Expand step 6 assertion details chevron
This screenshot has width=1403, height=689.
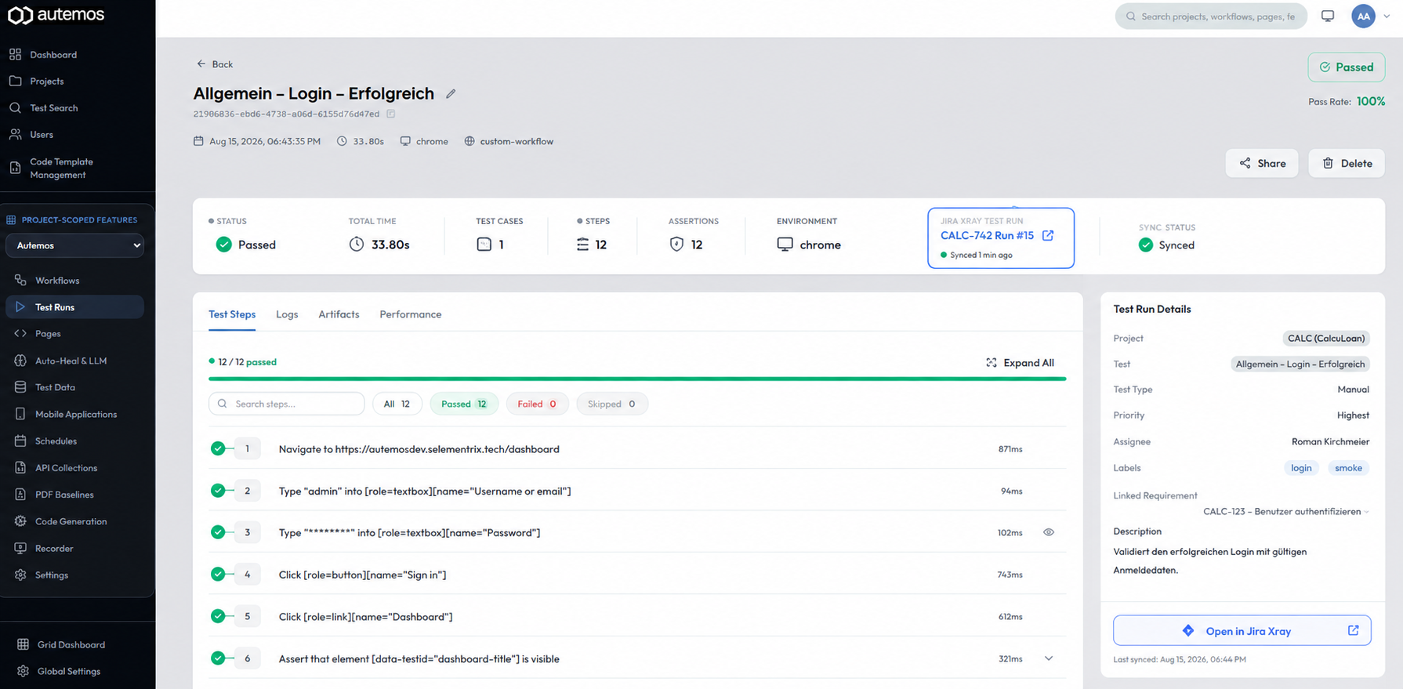coord(1049,658)
